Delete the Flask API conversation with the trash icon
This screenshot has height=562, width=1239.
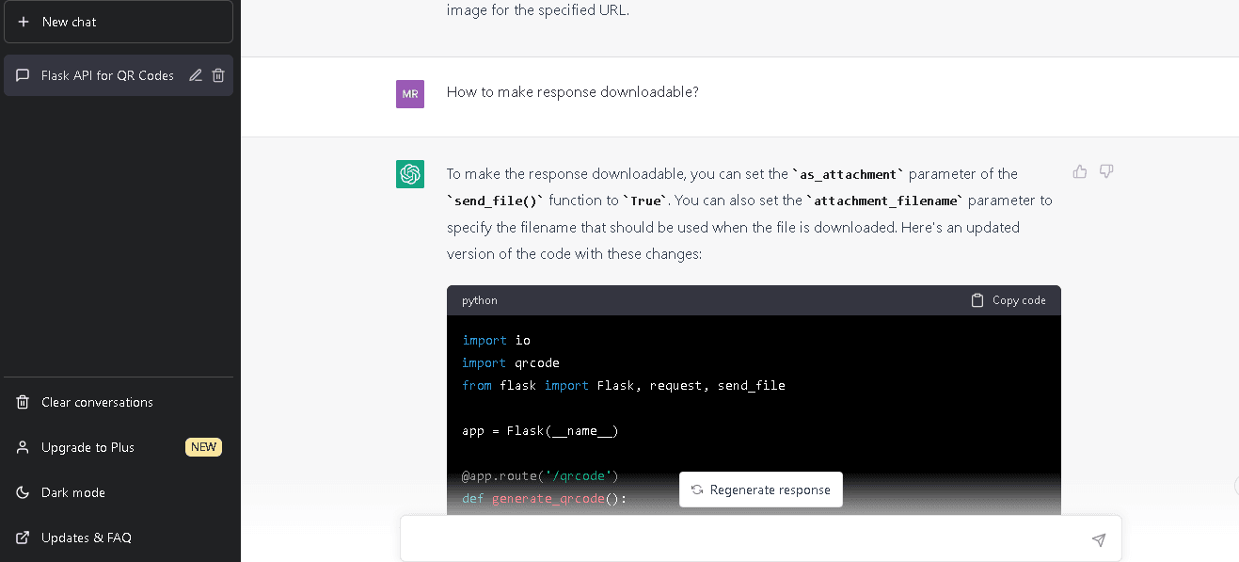pyautogui.click(x=218, y=75)
